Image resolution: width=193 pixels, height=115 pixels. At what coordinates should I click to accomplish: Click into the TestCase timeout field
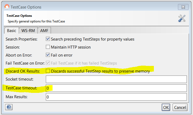point(116,88)
